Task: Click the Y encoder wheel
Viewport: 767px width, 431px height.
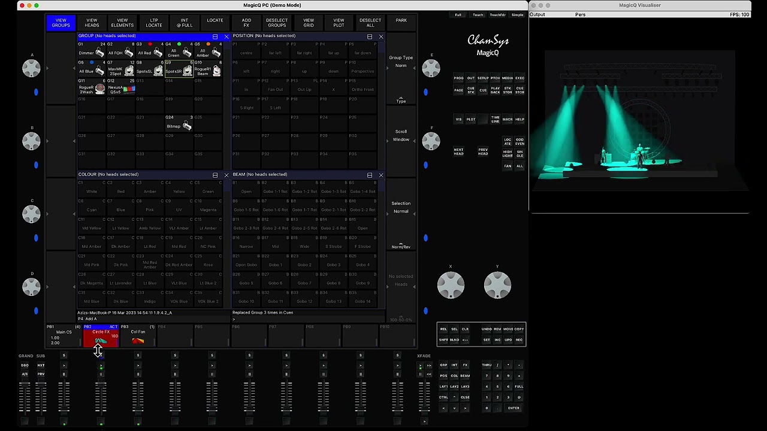Action: tap(497, 285)
